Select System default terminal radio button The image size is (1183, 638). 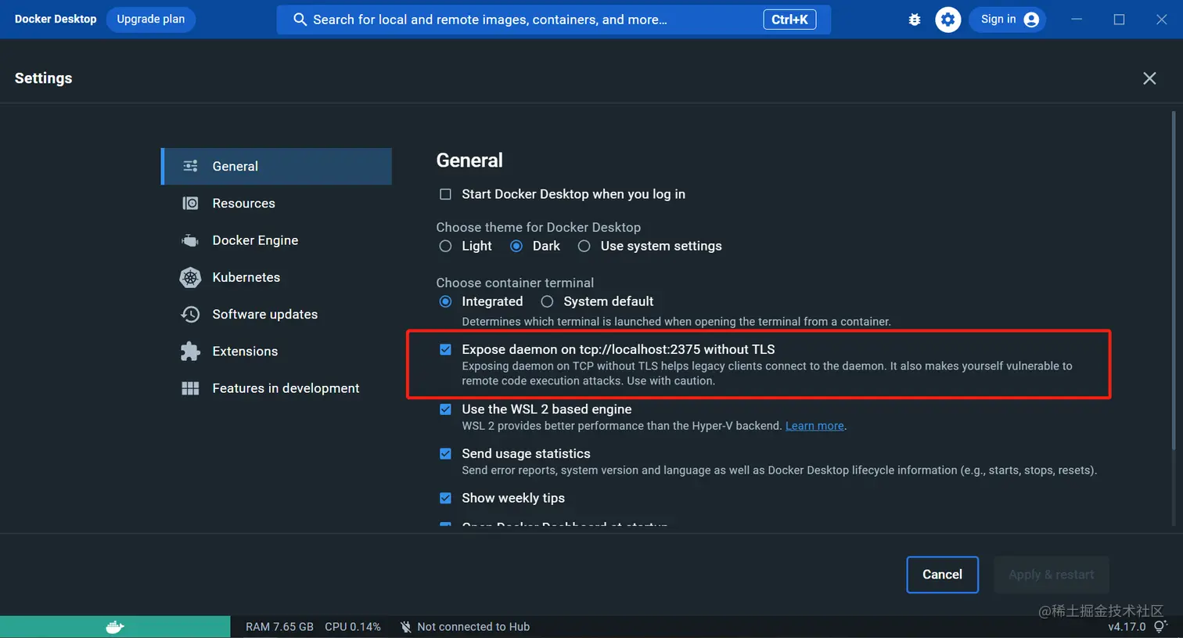pos(547,302)
